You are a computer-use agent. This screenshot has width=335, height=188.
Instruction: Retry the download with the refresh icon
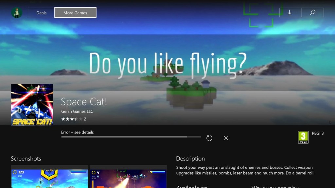tap(209, 138)
